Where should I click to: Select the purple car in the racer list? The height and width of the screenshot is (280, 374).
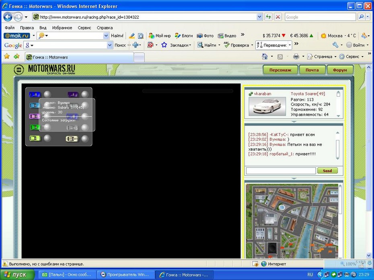(x=73, y=94)
